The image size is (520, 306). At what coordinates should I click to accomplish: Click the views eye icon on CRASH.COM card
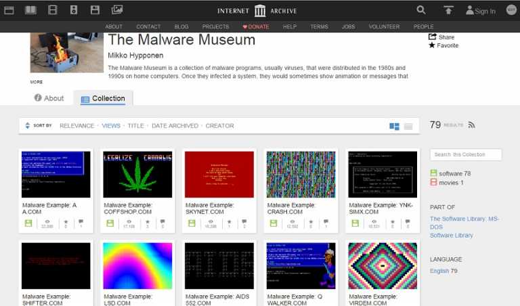pyautogui.click(x=292, y=221)
